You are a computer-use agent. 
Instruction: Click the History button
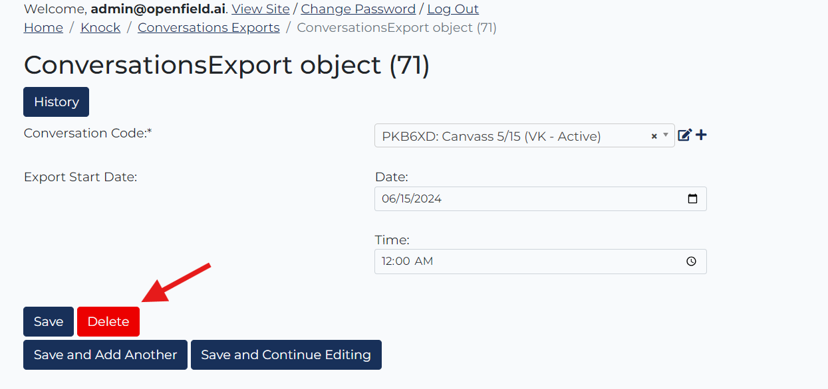(57, 102)
